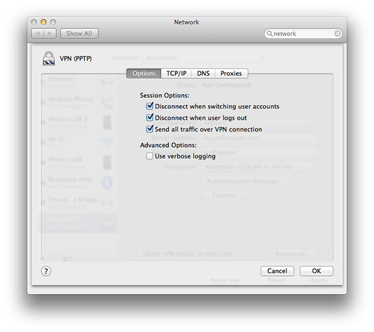Viewport: 374px width, 332px height.
Task: Click the Show All button
Action: pos(79,34)
